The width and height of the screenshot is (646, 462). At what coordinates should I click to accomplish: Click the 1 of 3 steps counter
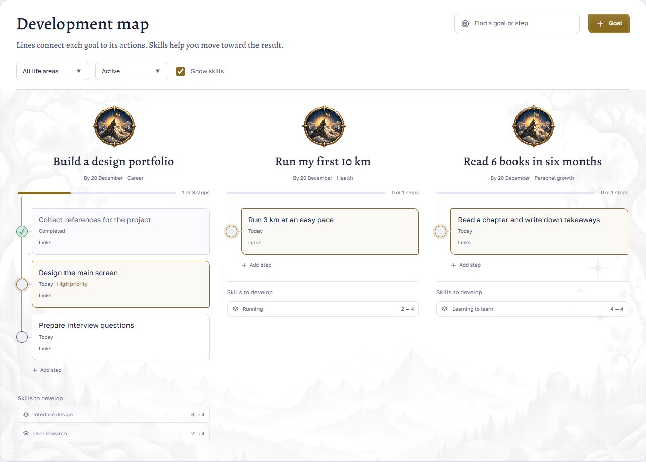tap(196, 193)
